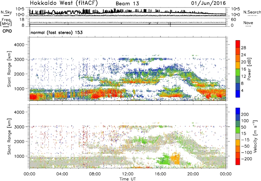Click the "60" tick on the Nave axis
Image resolution: width=261 pixels, height=181 pixels.
pos(233,20)
